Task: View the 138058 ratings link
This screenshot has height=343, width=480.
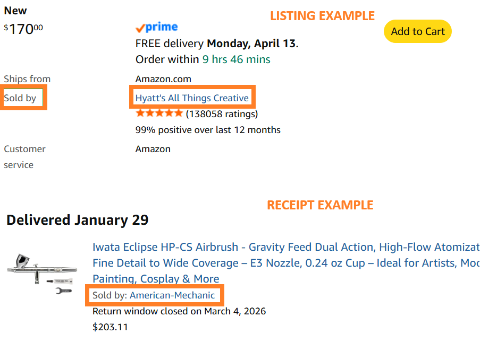Action: (223, 113)
